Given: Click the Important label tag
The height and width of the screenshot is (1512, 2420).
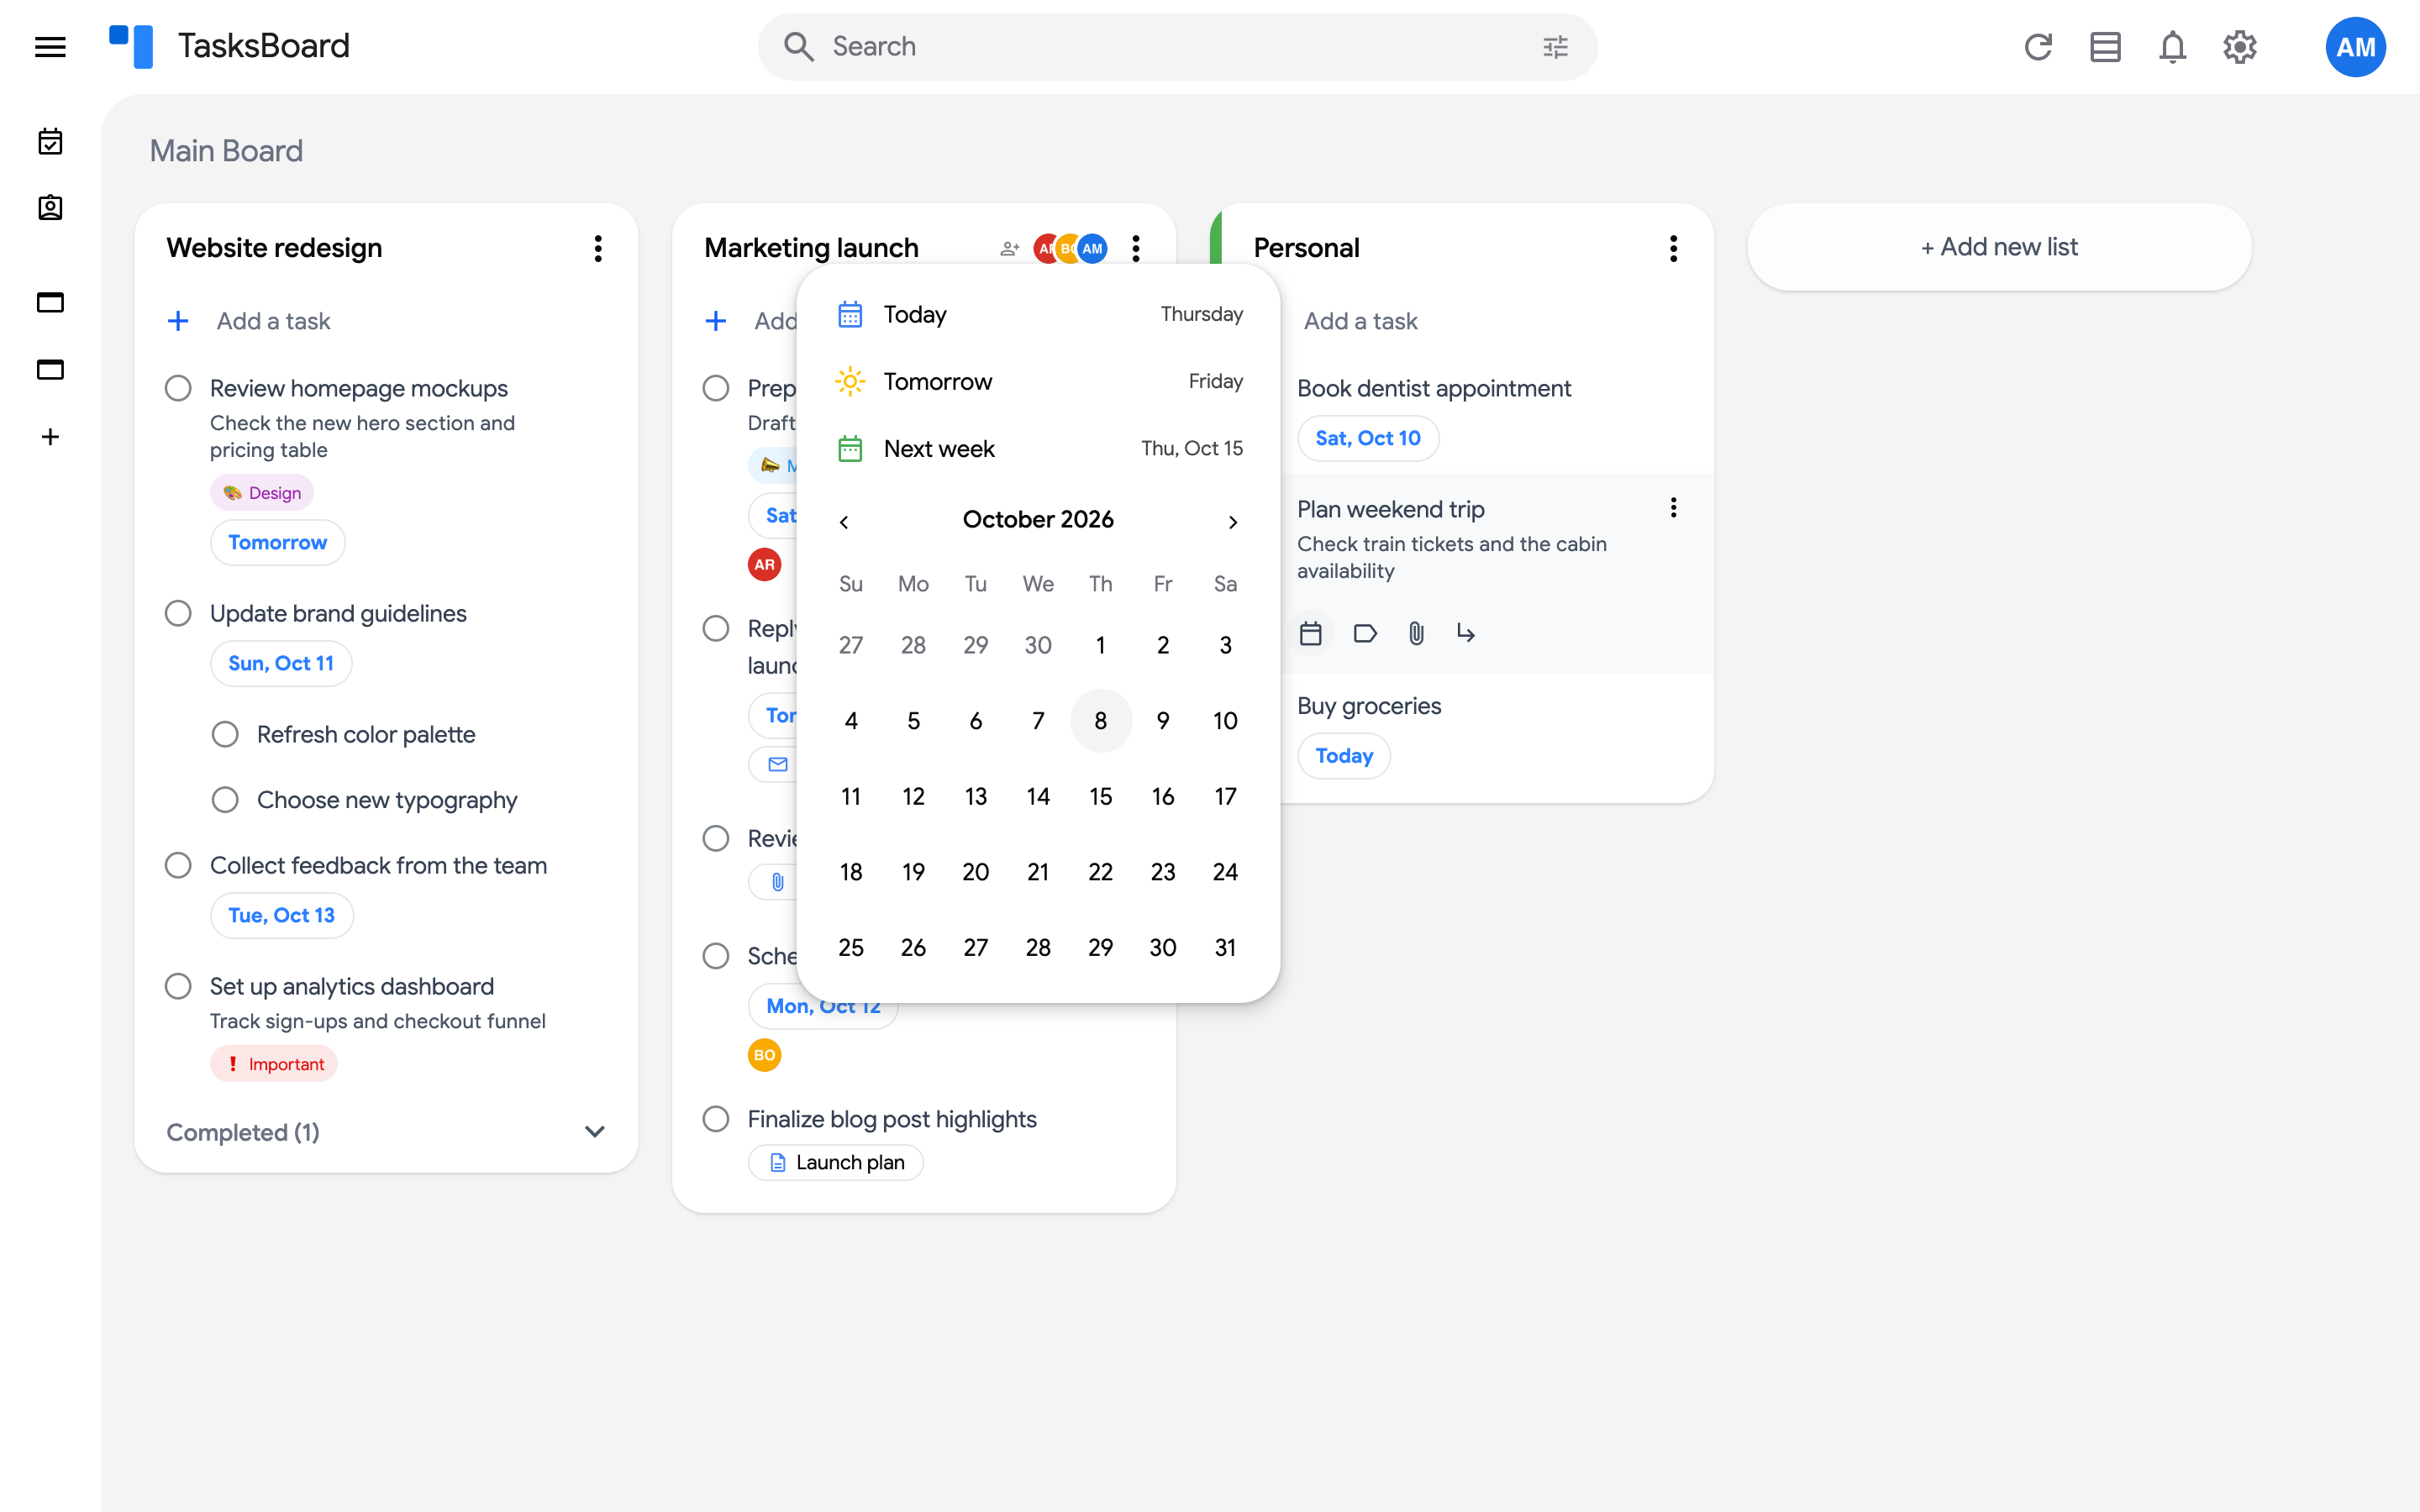Looking at the screenshot, I should coord(274,1064).
